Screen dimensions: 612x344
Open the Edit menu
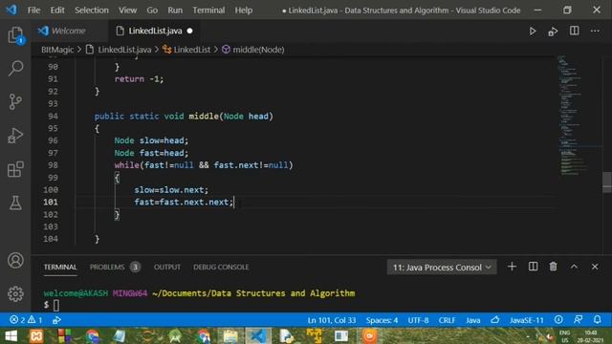(x=57, y=11)
